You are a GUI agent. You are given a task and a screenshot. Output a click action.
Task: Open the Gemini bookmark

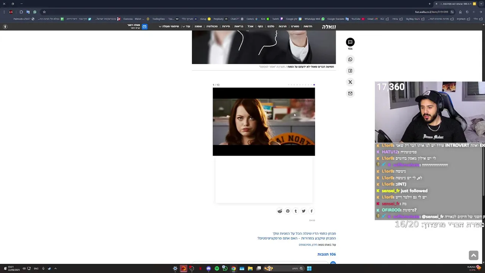click(252, 19)
